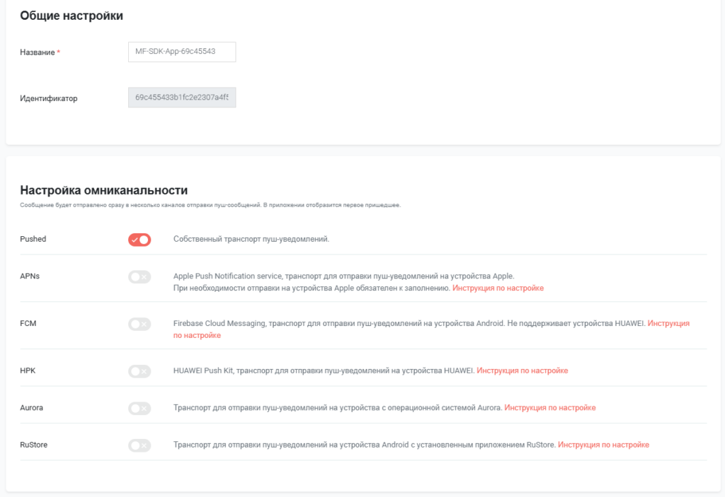Open the HPK «Инструкция по настройке» link

point(522,370)
